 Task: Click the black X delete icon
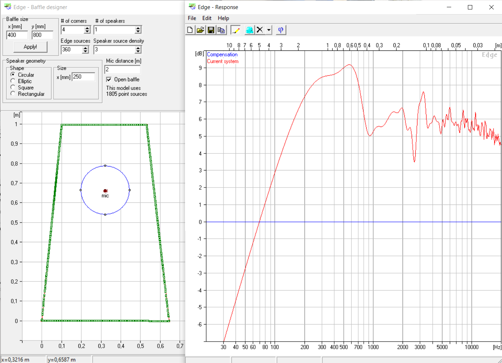point(260,30)
